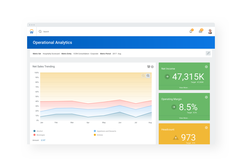Open the inbox tray icon

tap(200, 32)
